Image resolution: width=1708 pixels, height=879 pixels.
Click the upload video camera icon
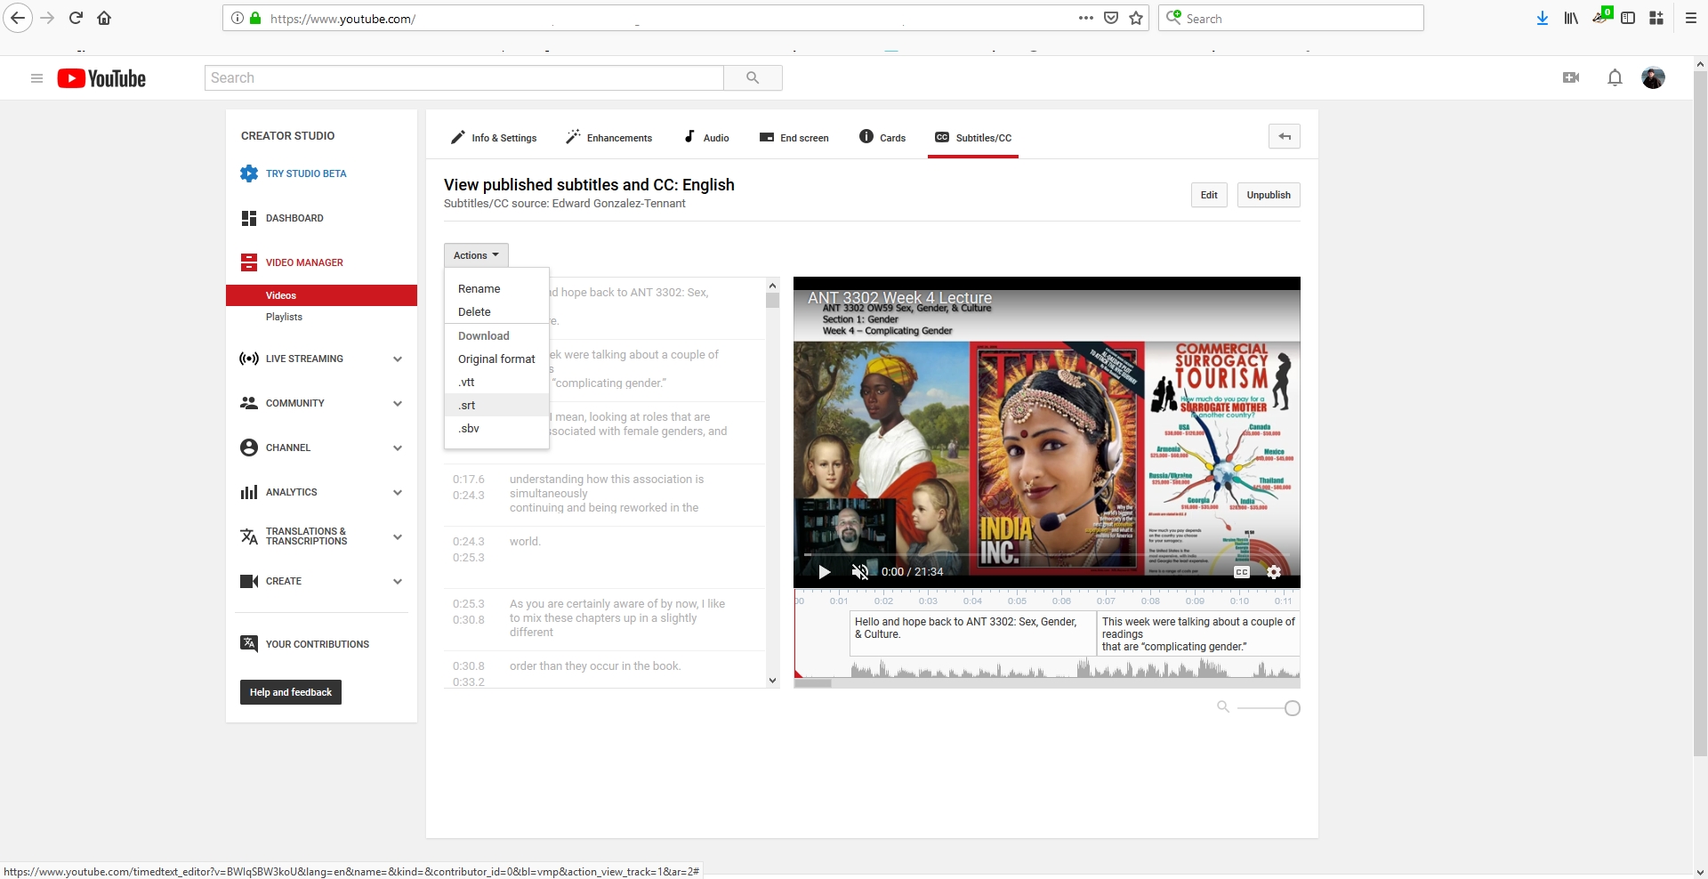pyautogui.click(x=1571, y=78)
